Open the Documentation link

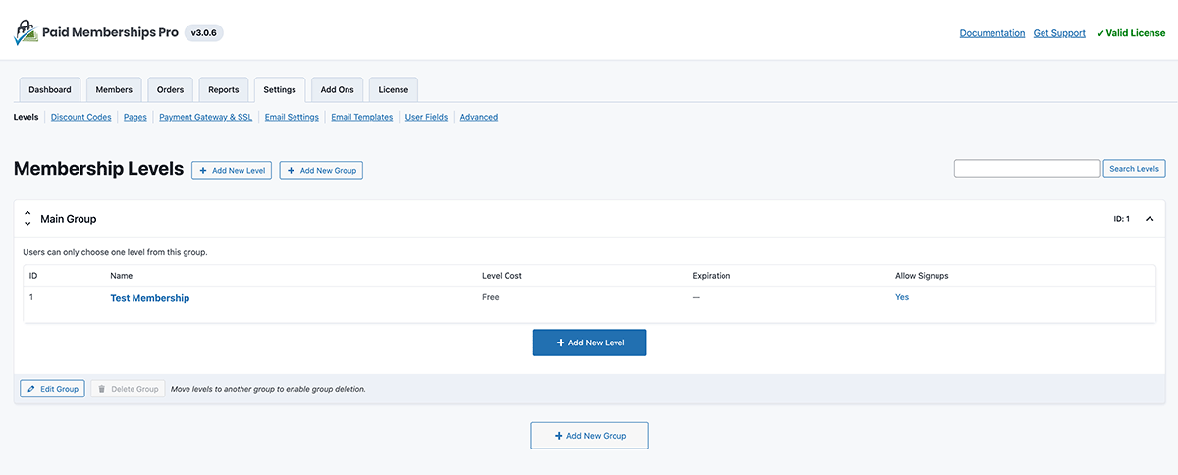click(992, 33)
